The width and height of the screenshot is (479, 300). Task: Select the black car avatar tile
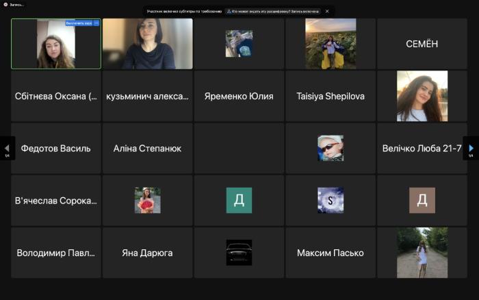239,253
